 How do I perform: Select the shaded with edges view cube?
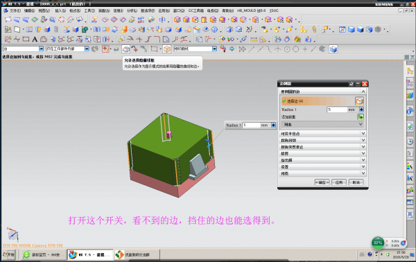[x=352, y=29]
